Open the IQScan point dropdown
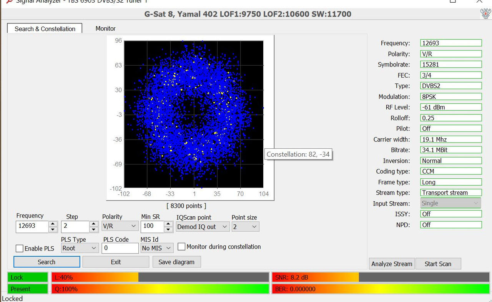Screen dimensions: 492x302 (203, 227)
